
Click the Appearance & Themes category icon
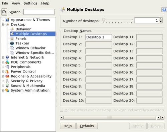[x=7, y=20]
